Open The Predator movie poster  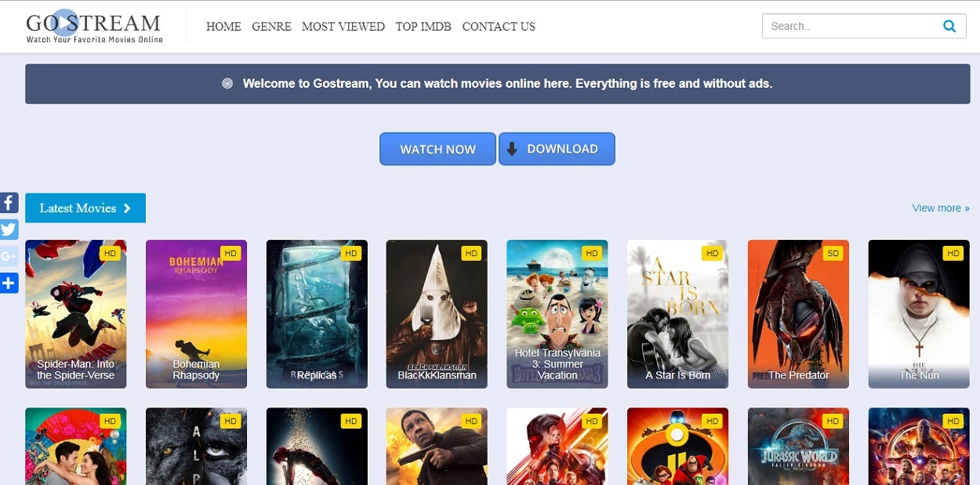798,314
